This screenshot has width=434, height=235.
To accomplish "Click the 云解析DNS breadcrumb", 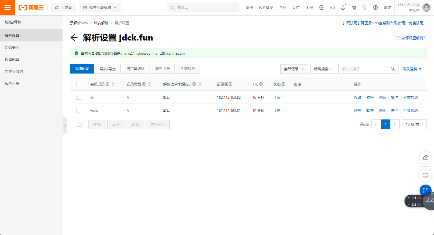I will (79, 23).
